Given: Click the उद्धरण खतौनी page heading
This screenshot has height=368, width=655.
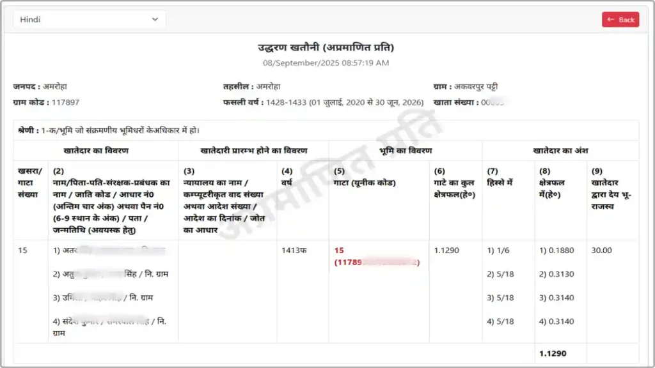Looking at the screenshot, I should pos(327,46).
